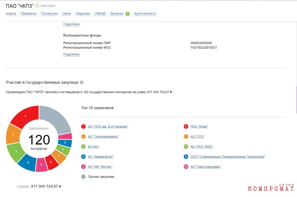This screenshot has width=297, height=197.
Task: Open ПАО "Мзик" customer link
Action: (199, 127)
